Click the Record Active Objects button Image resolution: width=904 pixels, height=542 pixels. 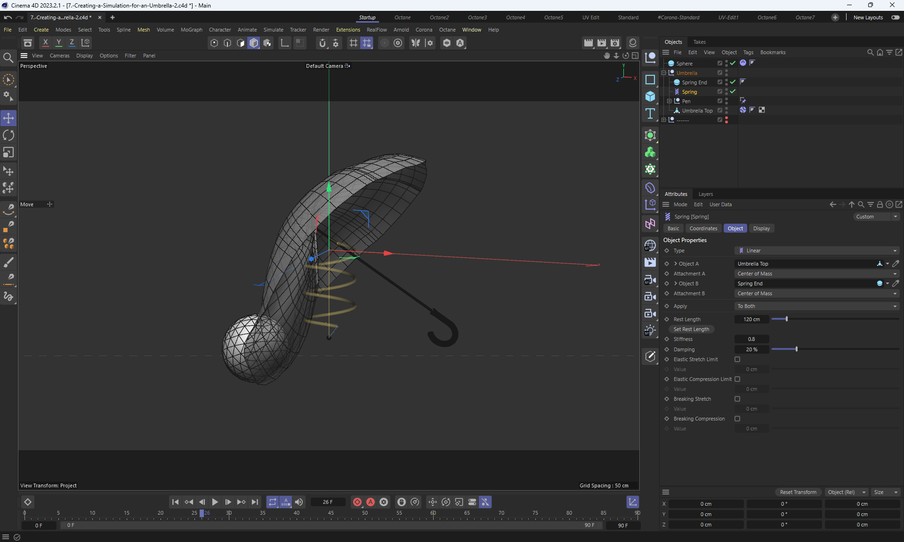tap(357, 502)
